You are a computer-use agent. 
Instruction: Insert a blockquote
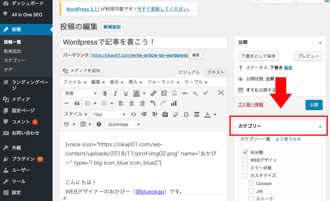coord(77,103)
